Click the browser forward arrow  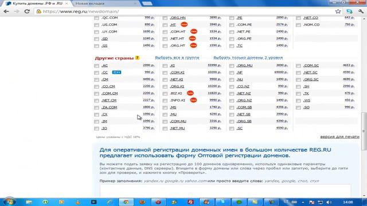point(17,11)
